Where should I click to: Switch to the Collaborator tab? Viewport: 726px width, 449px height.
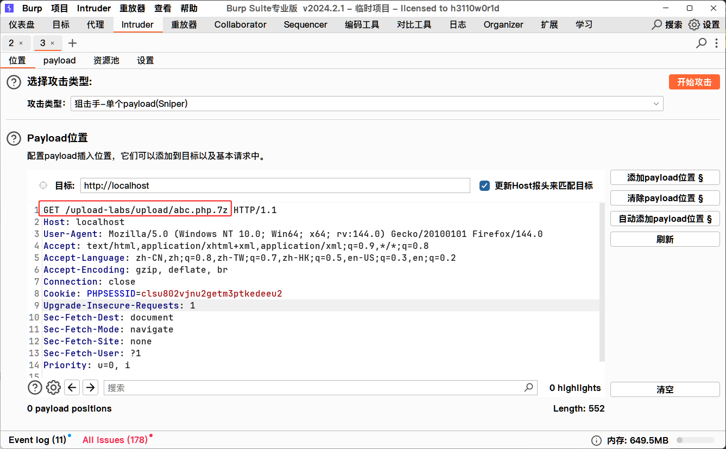pos(241,24)
